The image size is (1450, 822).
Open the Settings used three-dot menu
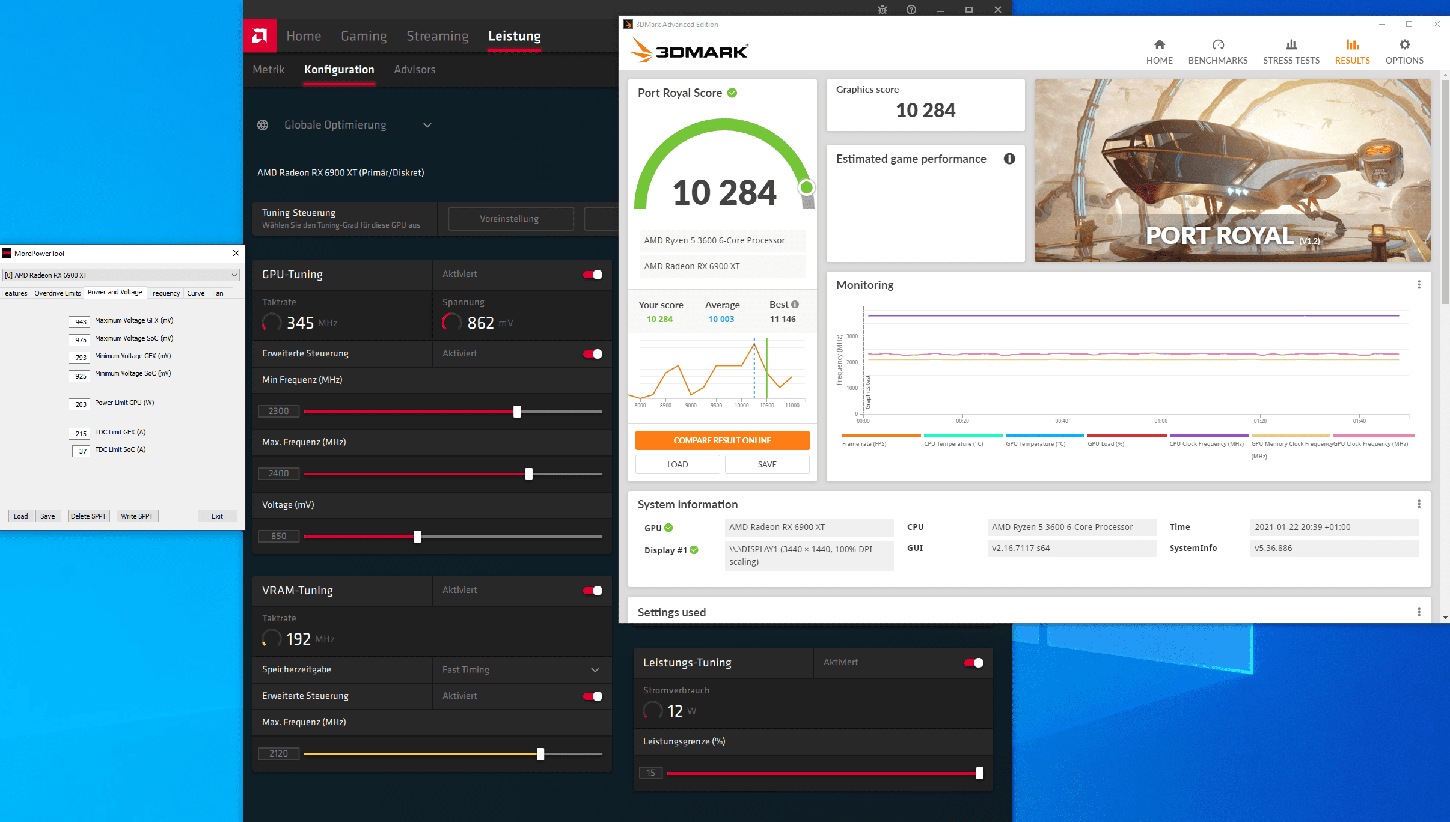pyautogui.click(x=1419, y=612)
